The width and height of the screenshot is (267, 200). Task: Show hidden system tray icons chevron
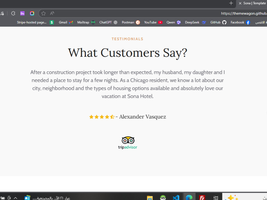15,198
